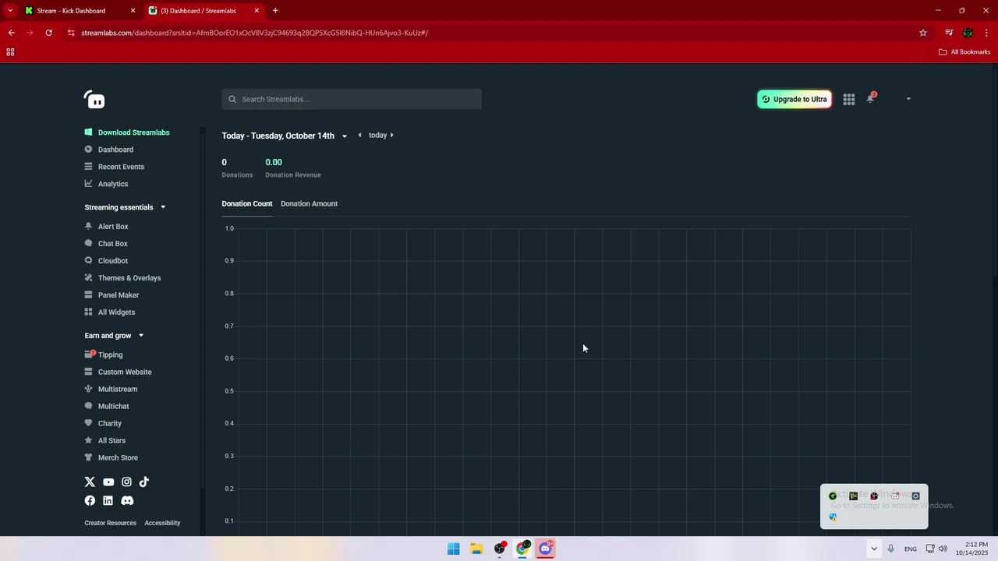Open Multistream page

[118, 390]
